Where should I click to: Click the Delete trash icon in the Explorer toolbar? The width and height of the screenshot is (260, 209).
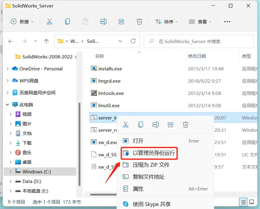[139, 22]
